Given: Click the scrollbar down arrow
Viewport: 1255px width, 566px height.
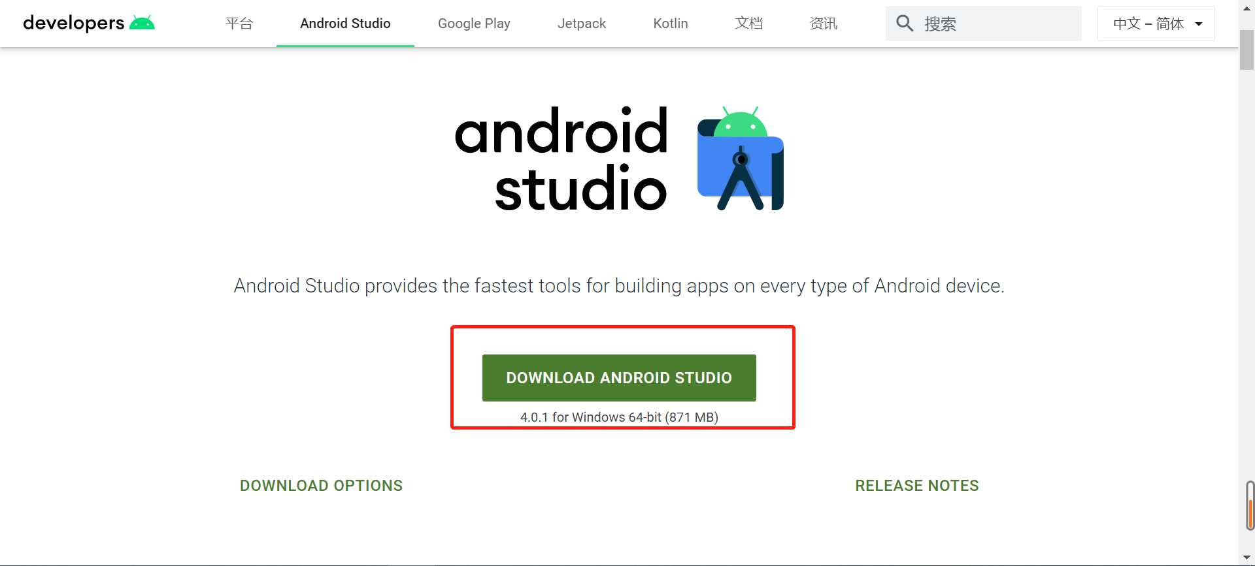Looking at the screenshot, I should pyautogui.click(x=1247, y=558).
